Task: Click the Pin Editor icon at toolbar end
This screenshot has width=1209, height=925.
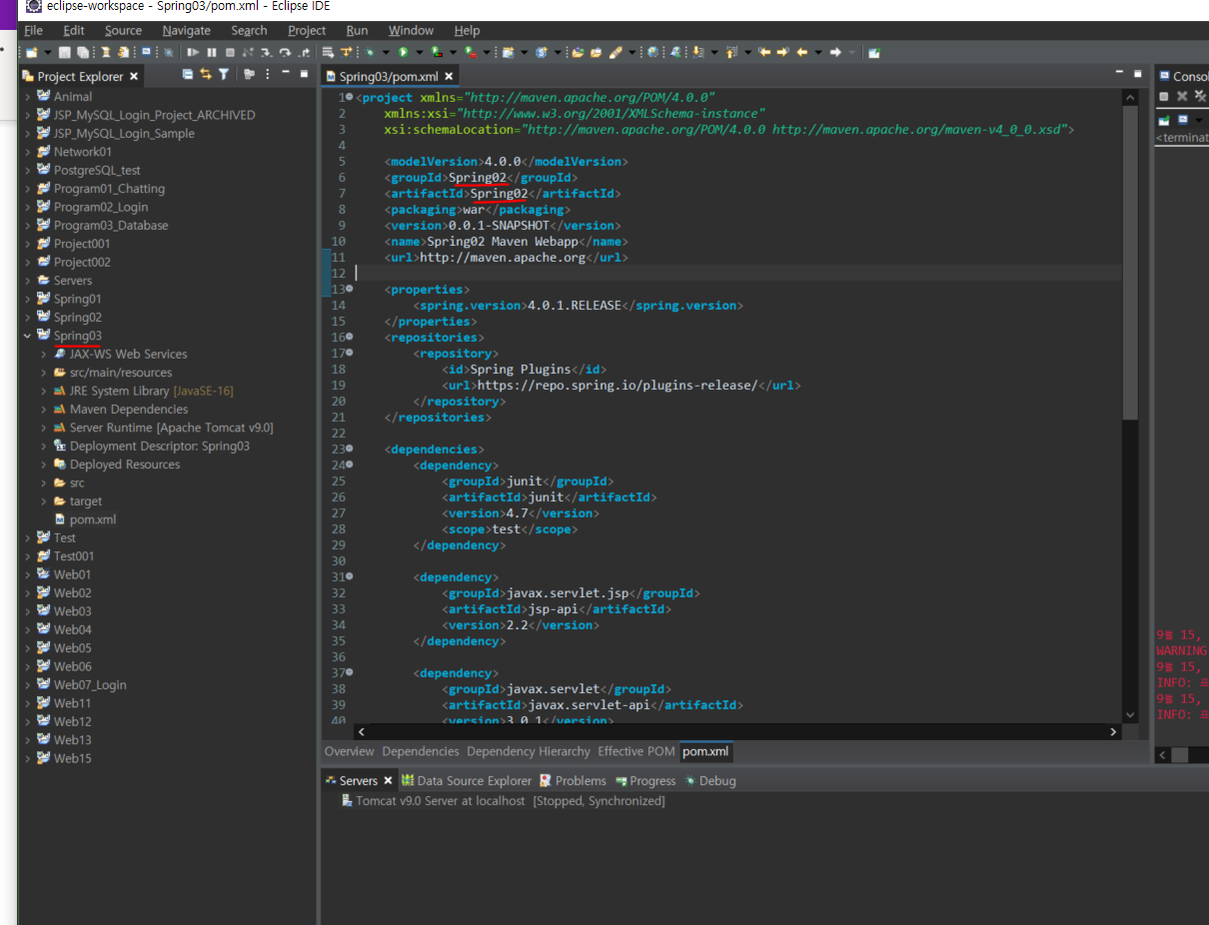Action: click(x=874, y=52)
